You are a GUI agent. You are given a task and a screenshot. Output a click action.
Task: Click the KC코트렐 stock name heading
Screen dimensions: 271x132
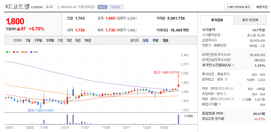tap(17, 7)
